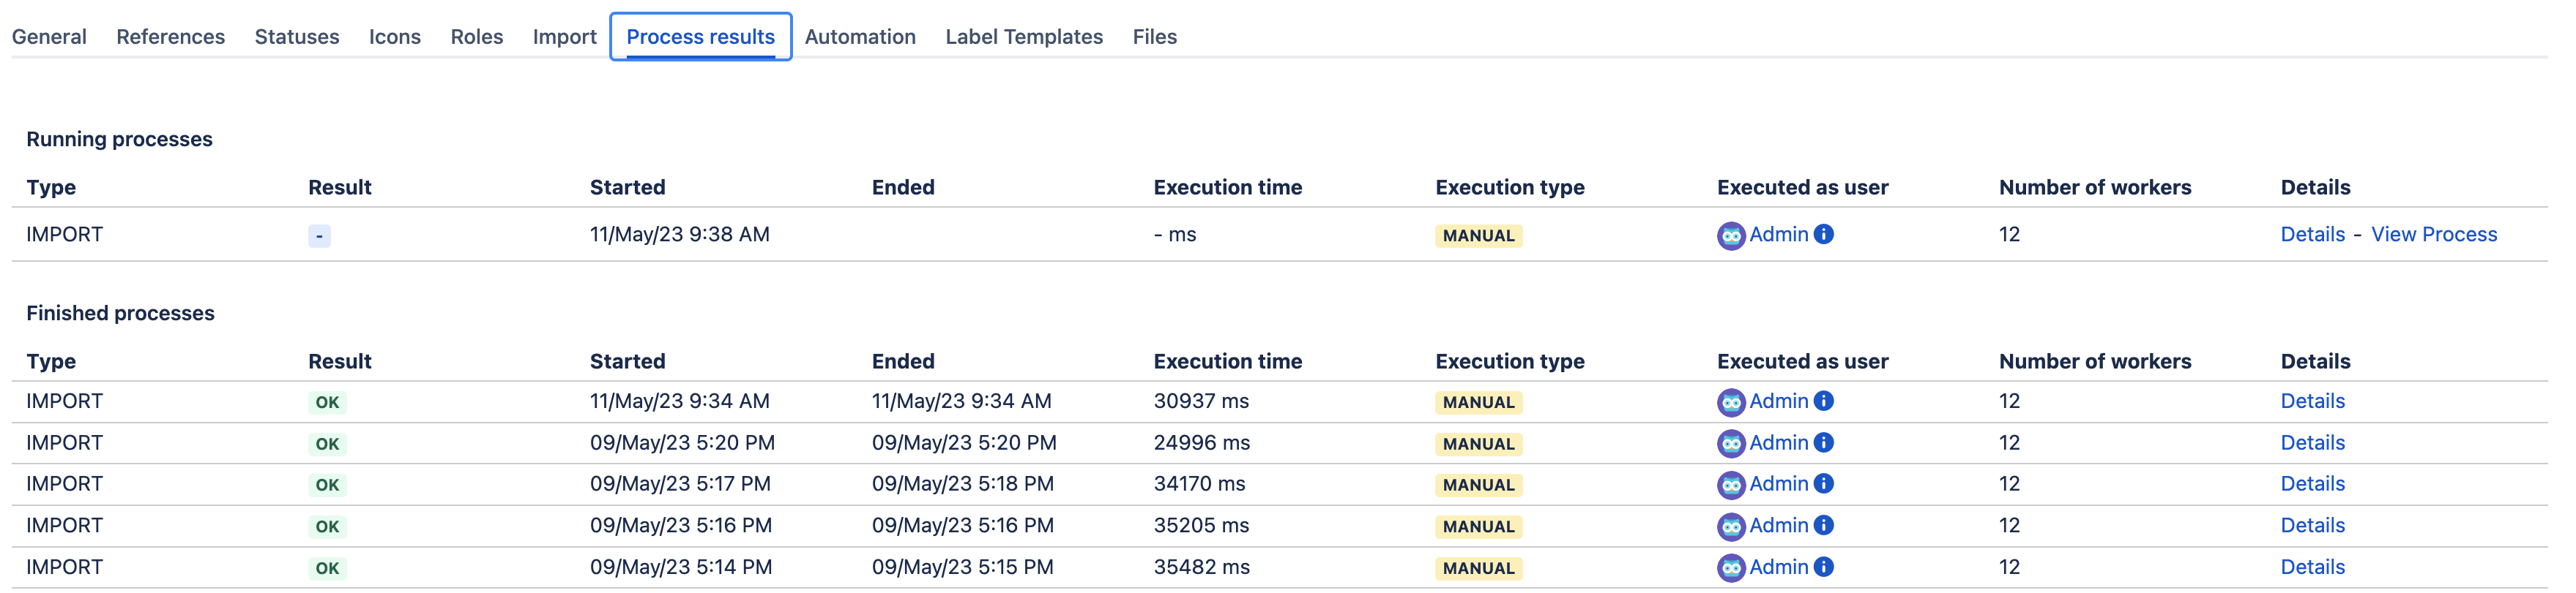Click the info icon in the 34170 ms row
The height and width of the screenshot is (593, 2576).
[1824, 484]
